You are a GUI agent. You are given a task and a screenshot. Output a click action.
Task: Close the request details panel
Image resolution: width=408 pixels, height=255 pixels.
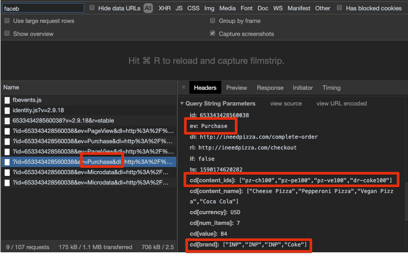click(184, 88)
